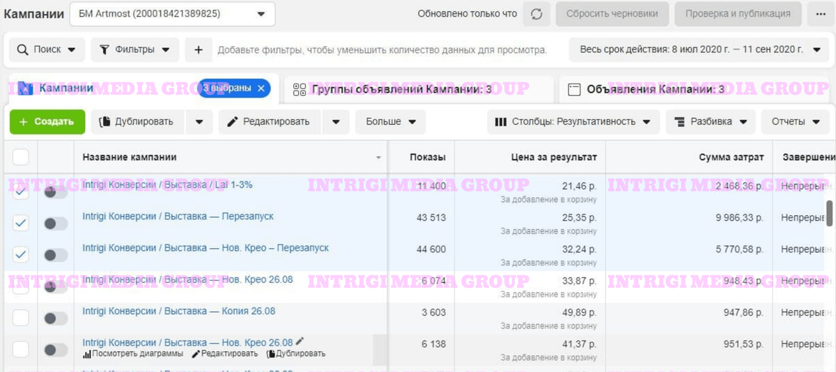Click the filter input placeholder Добавьте фильтры

click(x=382, y=50)
